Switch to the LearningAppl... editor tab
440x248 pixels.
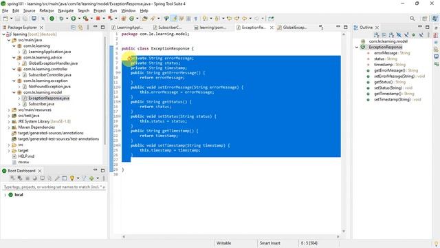pyautogui.click(x=127, y=28)
